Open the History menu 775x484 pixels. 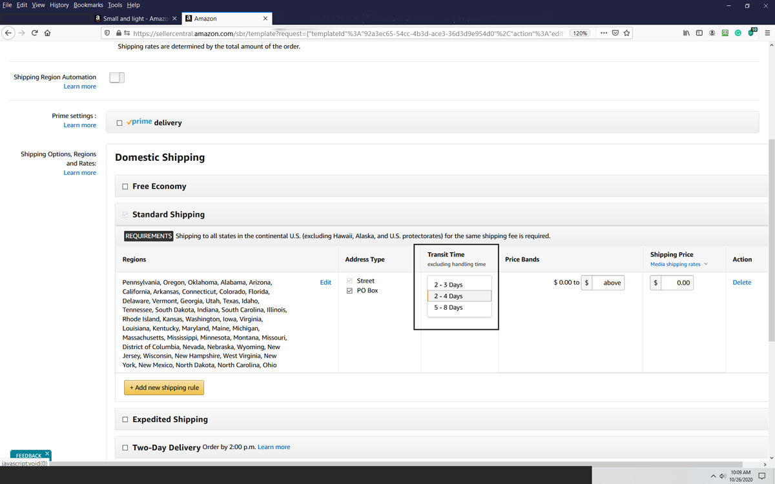click(x=59, y=5)
